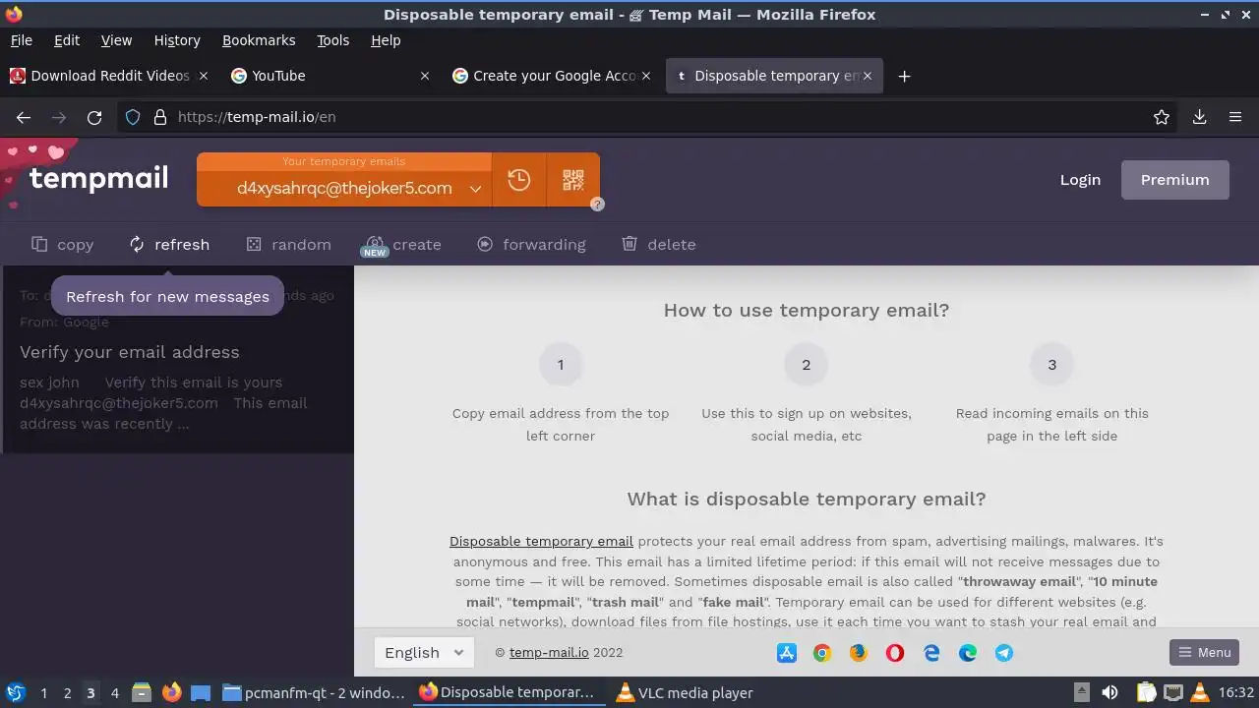
Task: Click the Login link
Action: (x=1080, y=180)
